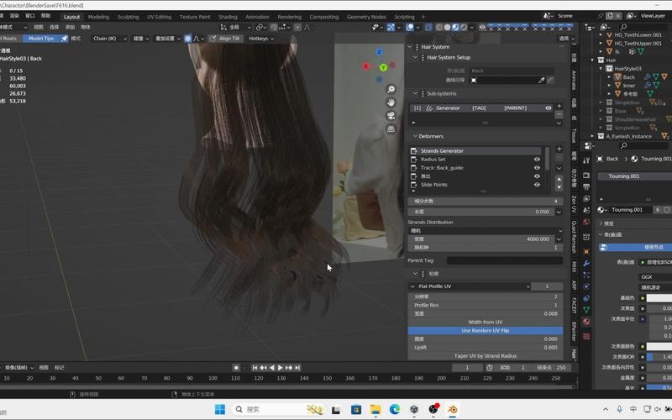The width and height of the screenshot is (672, 420).
Task: Open Modifiers wrench properties tab
Action: [586, 263]
